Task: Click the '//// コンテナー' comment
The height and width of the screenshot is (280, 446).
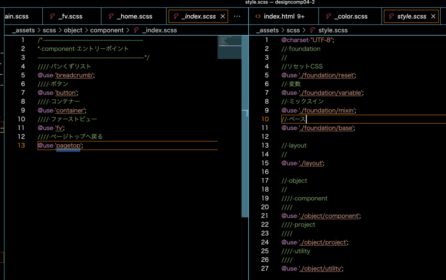Action: (x=59, y=101)
